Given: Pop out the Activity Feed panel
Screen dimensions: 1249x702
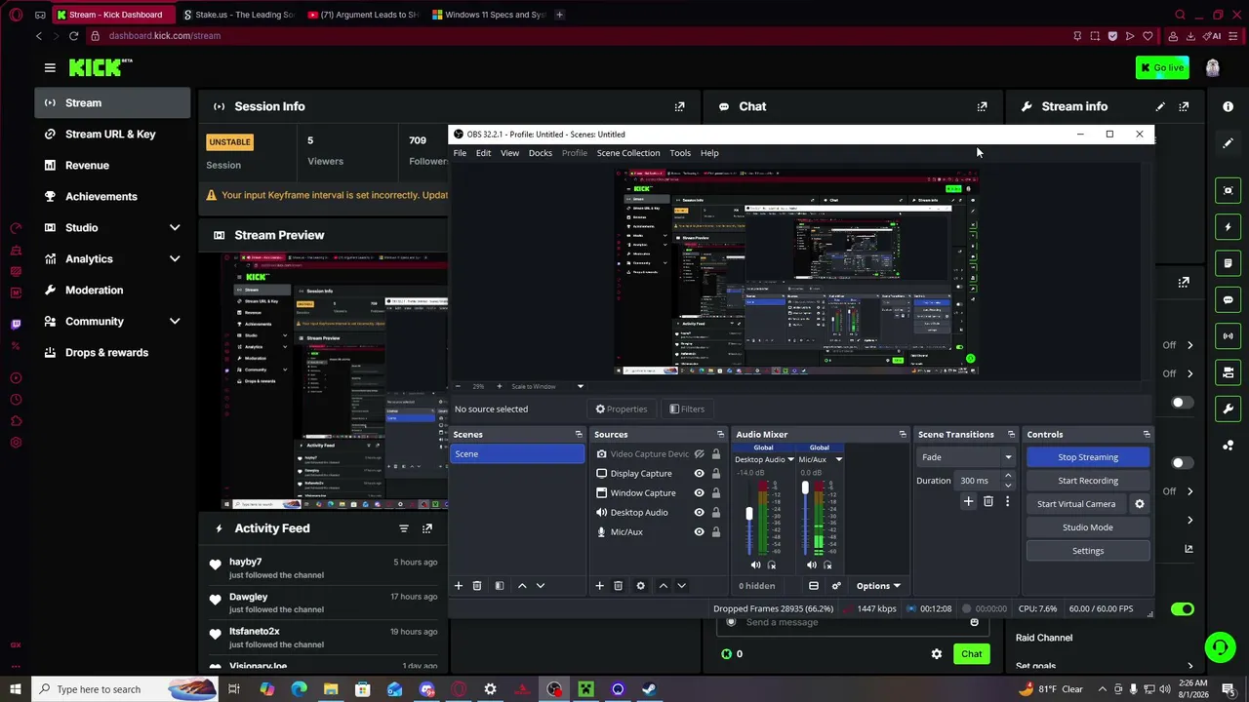Looking at the screenshot, I should pos(427,528).
